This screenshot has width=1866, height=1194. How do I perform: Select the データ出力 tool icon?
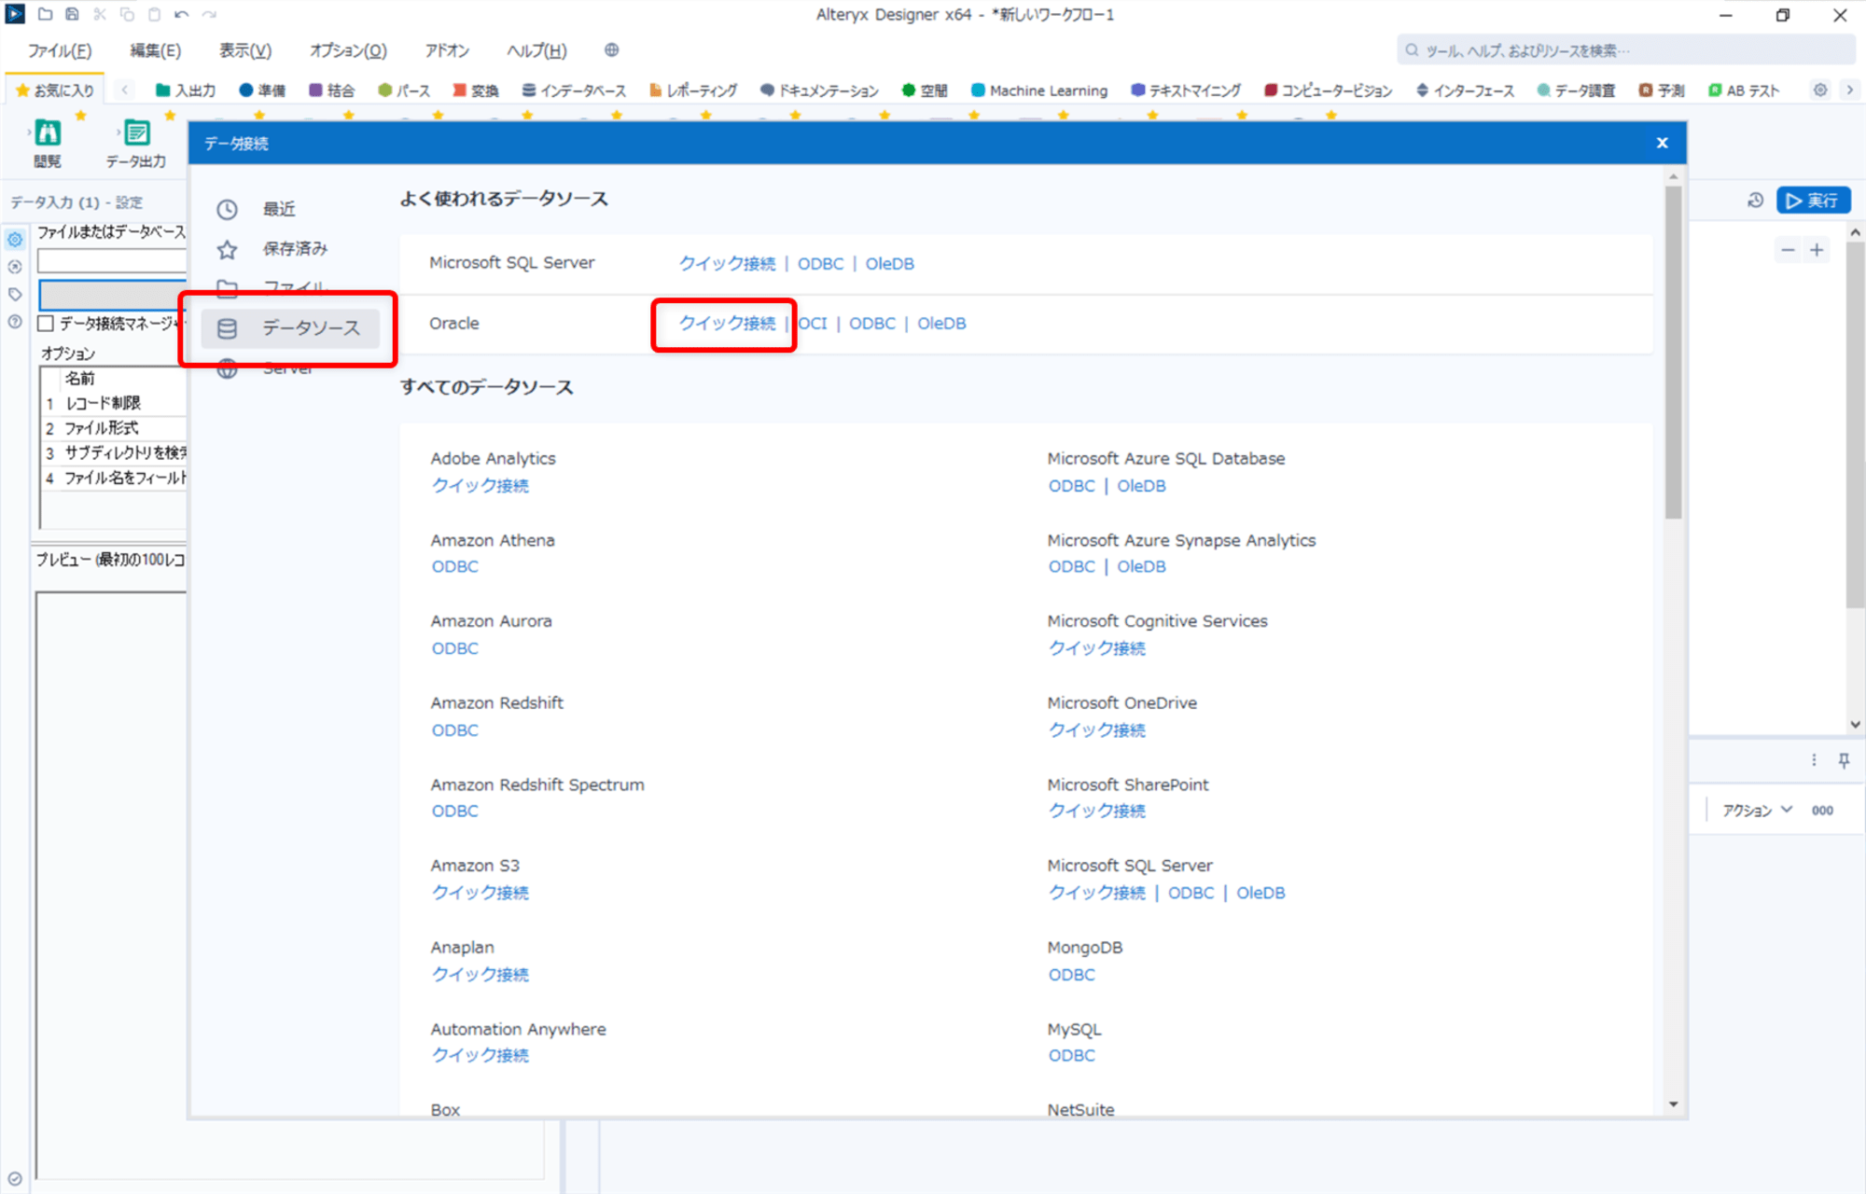[x=137, y=133]
